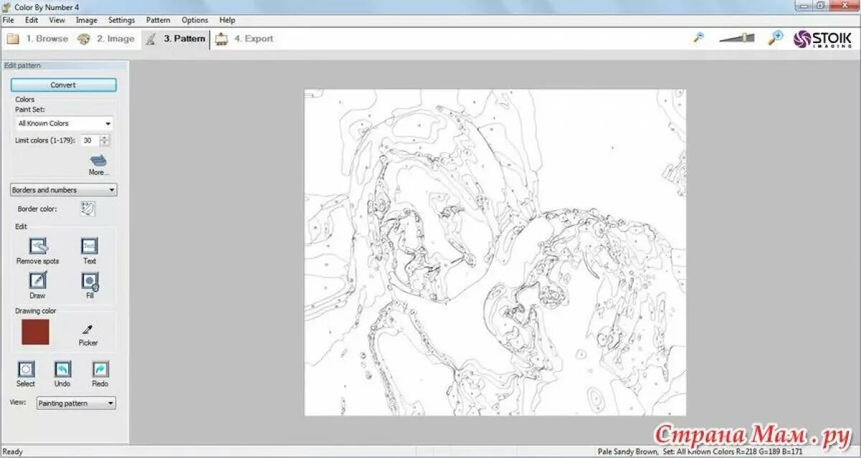
Task: Go to step 1. Browse tab
Action: 37,39
